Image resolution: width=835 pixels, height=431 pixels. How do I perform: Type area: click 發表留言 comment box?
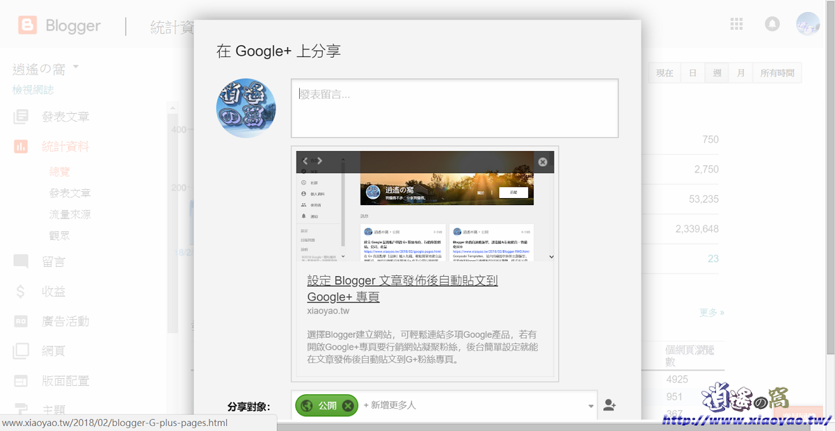pos(454,108)
